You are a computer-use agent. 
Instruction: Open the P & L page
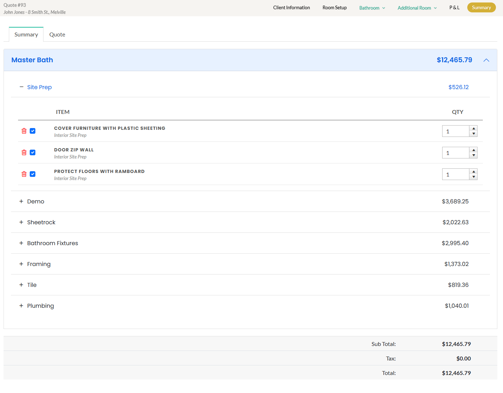[455, 7]
